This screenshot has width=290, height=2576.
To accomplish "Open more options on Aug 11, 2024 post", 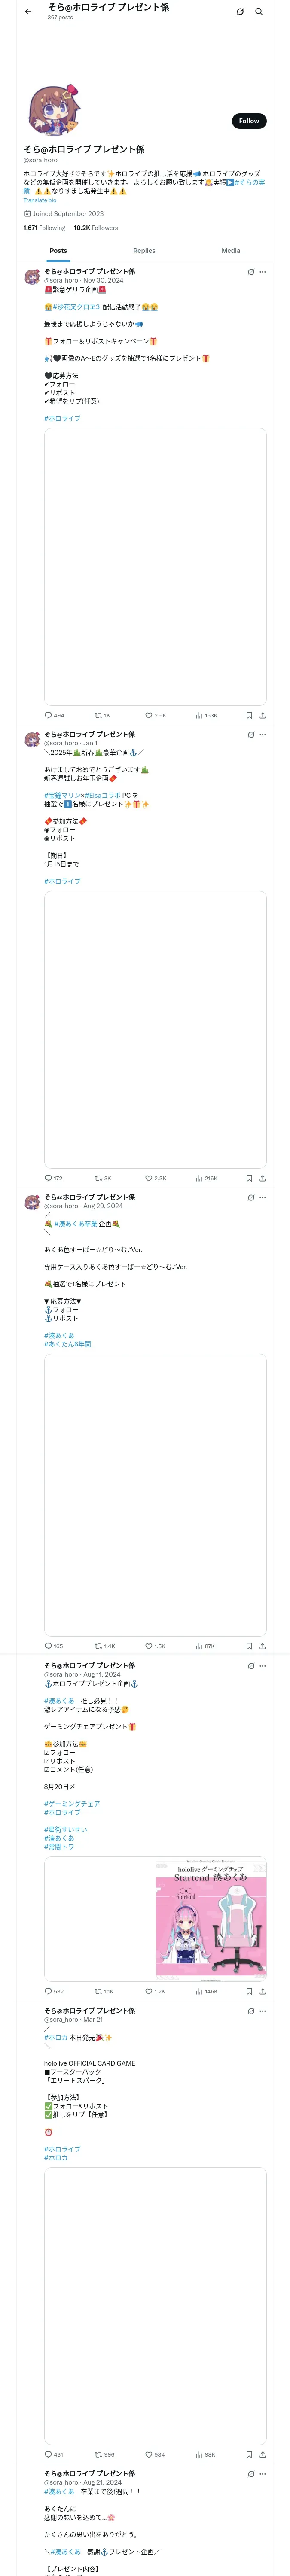I will click(x=263, y=1666).
